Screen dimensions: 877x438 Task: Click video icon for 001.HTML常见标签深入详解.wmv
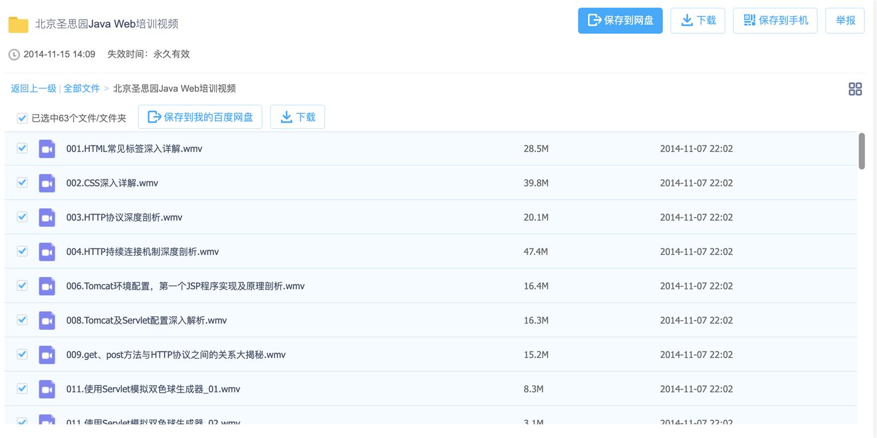(47, 149)
